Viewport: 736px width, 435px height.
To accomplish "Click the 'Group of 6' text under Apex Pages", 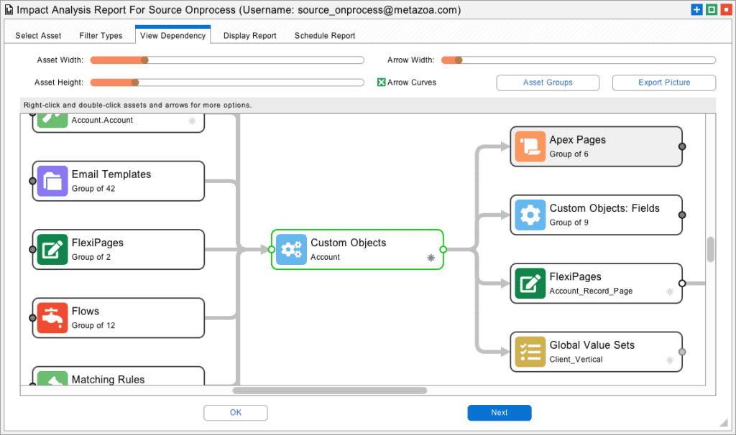I will pos(569,154).
